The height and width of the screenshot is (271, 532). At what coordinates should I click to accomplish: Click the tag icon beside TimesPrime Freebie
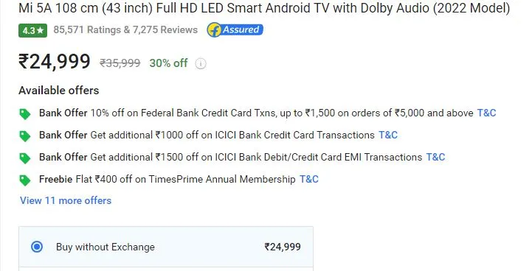(x=25, y=180)
